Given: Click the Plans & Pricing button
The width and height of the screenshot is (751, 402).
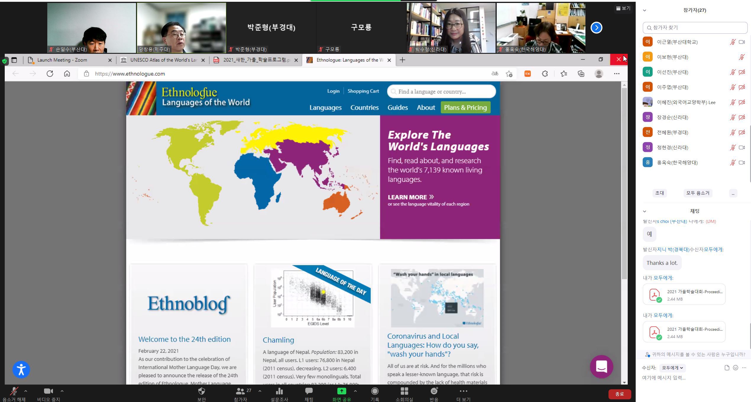Looking at the screenshot, I should tap(465, 108).
